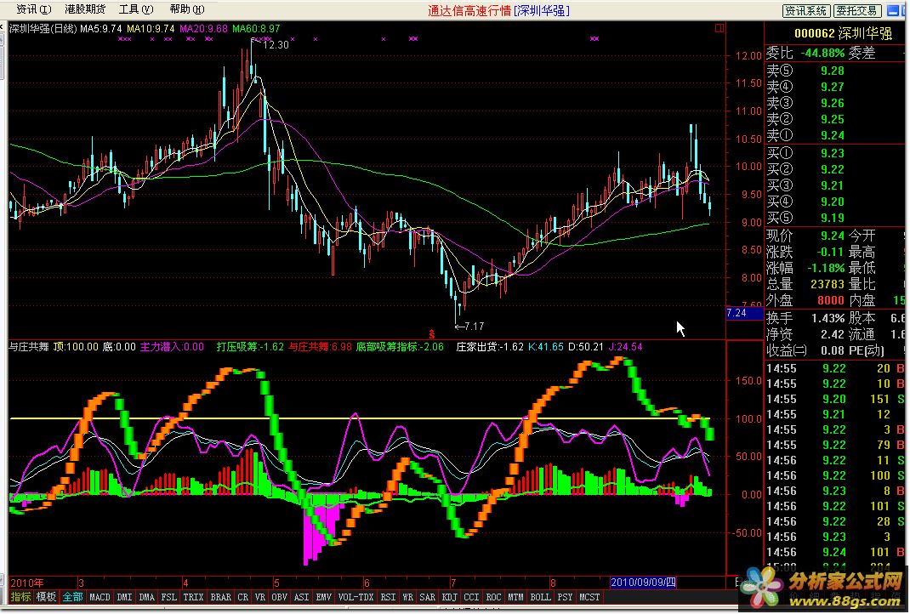Click the 资讯系统 button
The width and height of the screenshot is (910, 614).
806,10
